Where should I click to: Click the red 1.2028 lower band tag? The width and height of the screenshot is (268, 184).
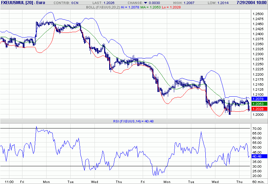[259, 109]
